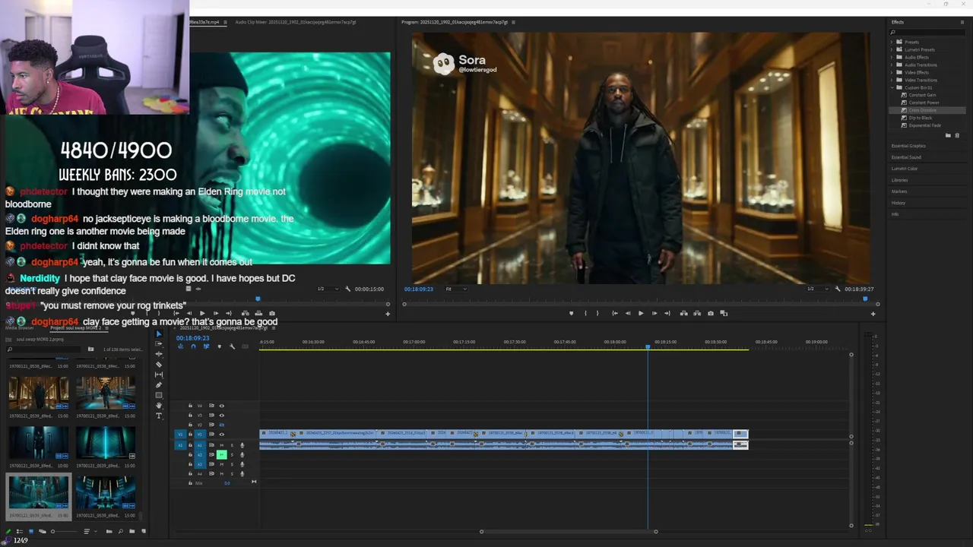Go to Out point in Program monitor
973x547 pixels.
pos(667,313)
